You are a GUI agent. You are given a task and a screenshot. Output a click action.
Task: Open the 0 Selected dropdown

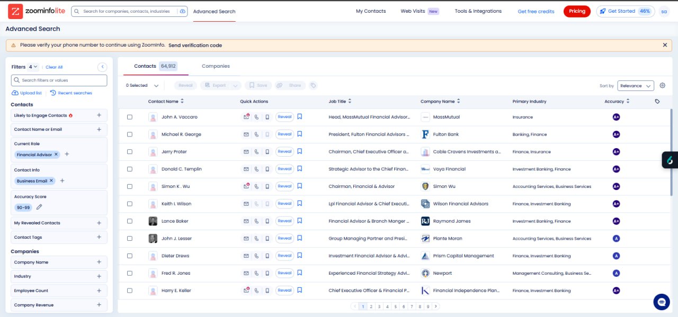pyautogui.click(x=142, y=86)
